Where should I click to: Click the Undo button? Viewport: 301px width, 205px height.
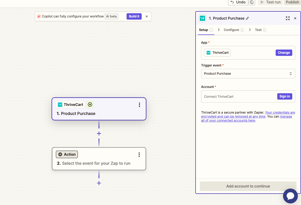coord(238,2)
